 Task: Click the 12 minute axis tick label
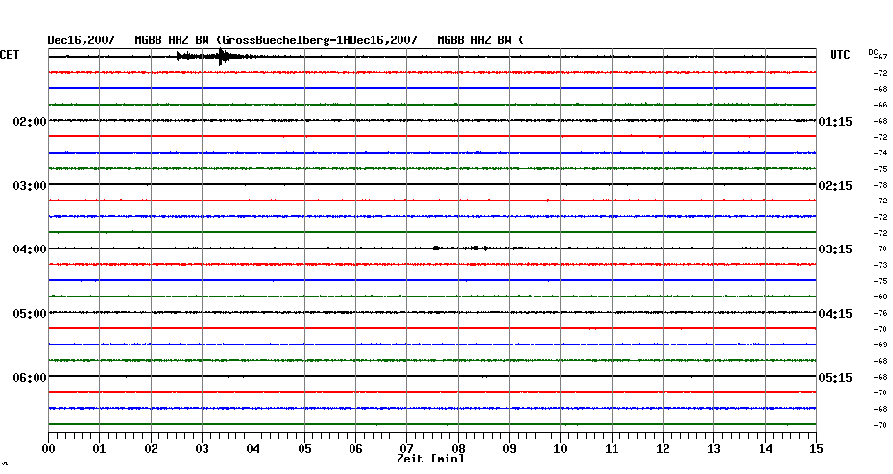coord(663,449)
